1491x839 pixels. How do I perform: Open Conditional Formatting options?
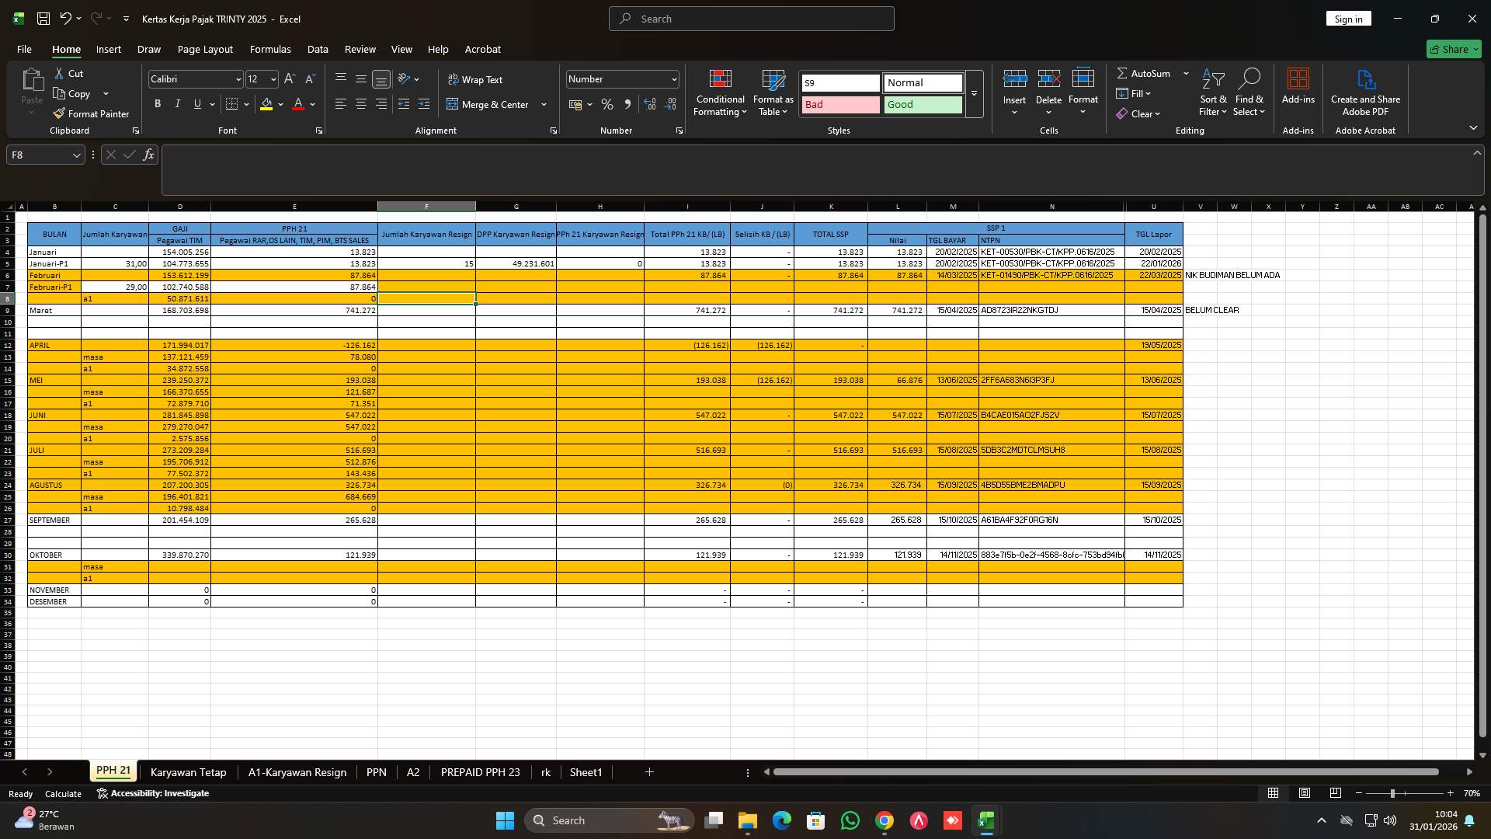720,92
